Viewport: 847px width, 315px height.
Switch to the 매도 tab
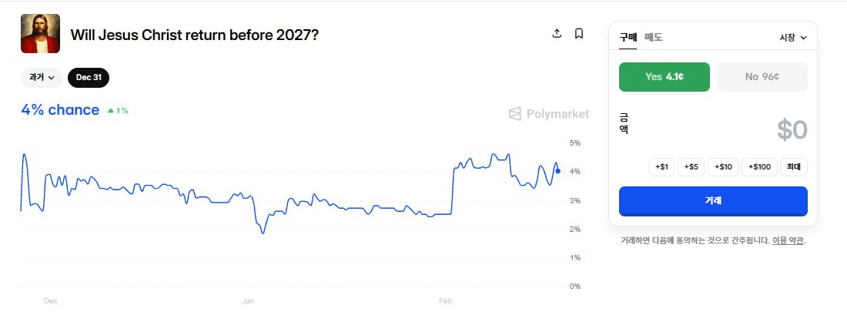tap(654, 37)
